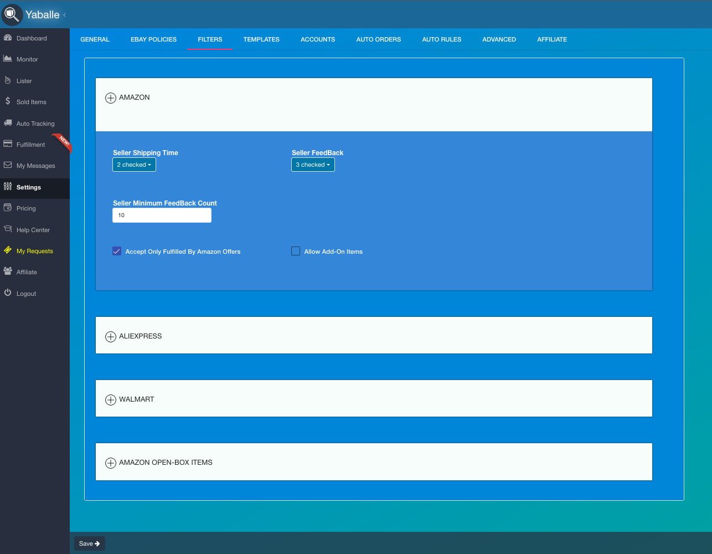The height and width of the screenshot is (554, 712).
Task: Click the Fulfillment card icon
Action: point(8,144)
